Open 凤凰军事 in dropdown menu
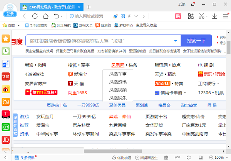The width and height of the screenshot is (231, 161). (118, 74)
